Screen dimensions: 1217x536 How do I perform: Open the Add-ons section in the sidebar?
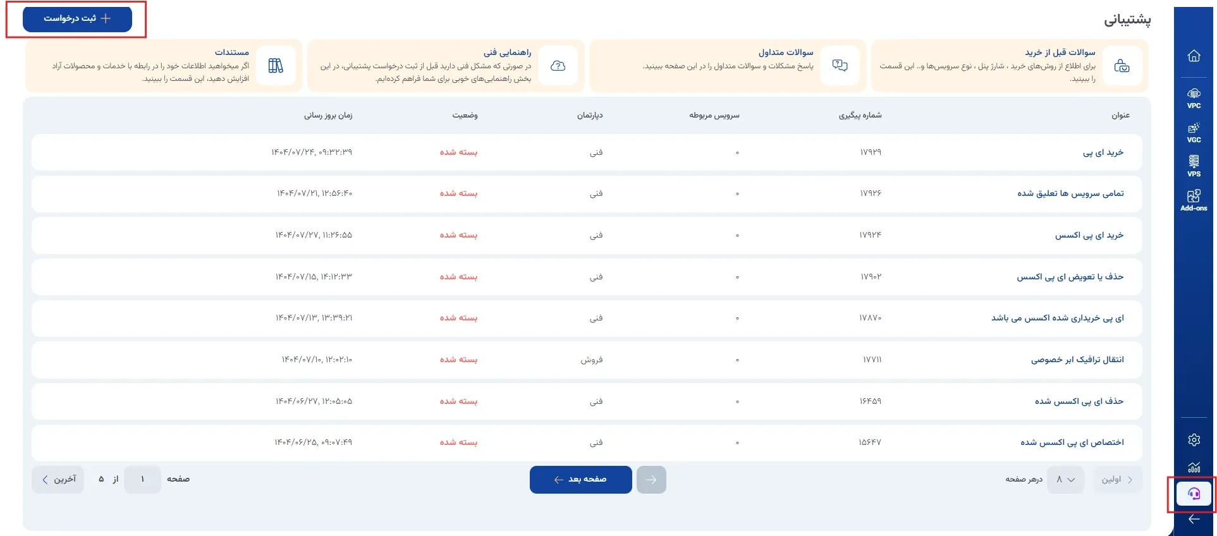(x=1194, y=201)
